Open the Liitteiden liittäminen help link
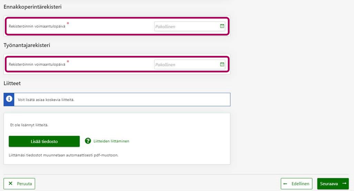Image resolution: width=354 pixels, height=191 pixels. [111, 141]
